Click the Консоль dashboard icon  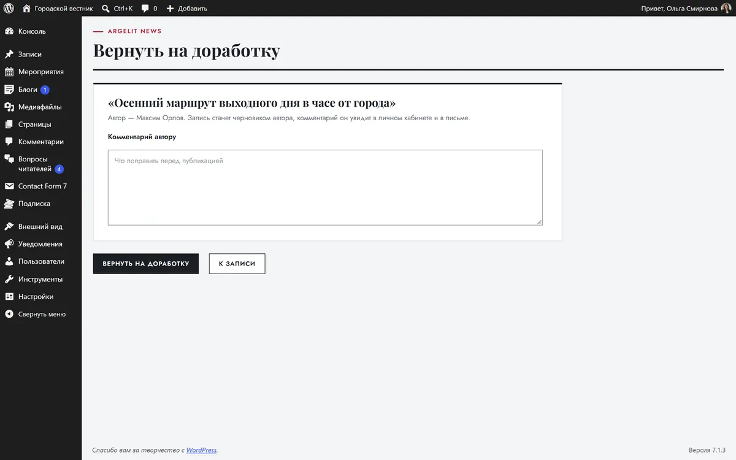pyautogui.click(x=9, y=31)
